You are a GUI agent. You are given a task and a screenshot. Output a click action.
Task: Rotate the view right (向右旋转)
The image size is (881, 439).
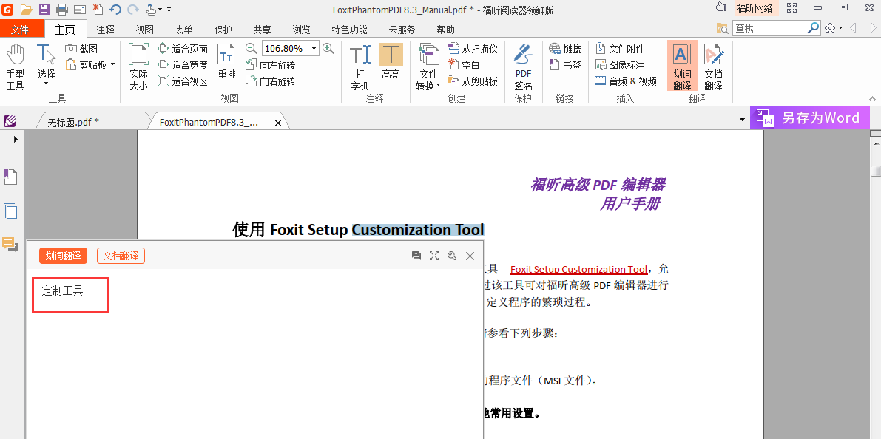click(x=270, y=81)
